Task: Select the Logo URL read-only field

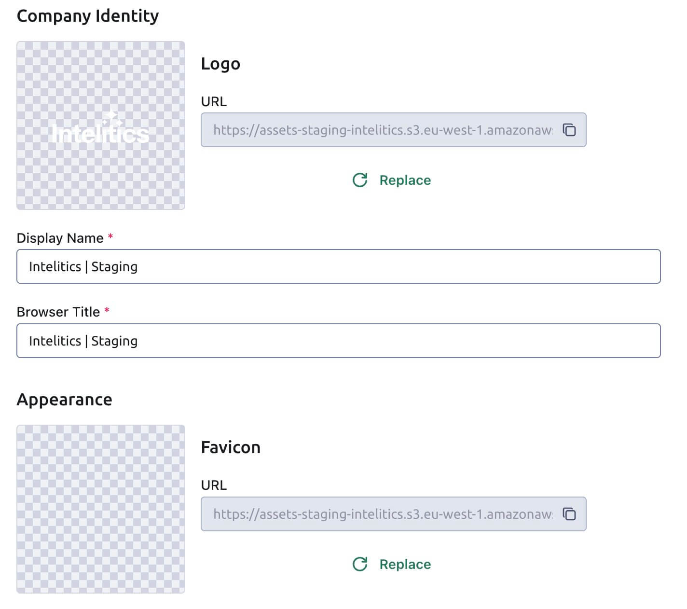Action: point(394,130)
